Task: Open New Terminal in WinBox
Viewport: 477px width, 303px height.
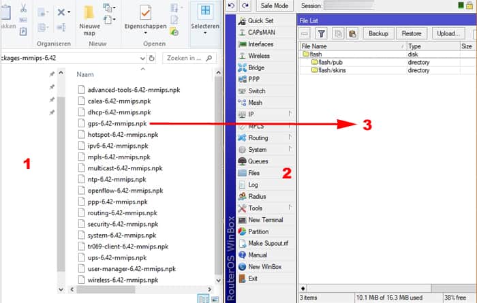Action: (266, 220)
